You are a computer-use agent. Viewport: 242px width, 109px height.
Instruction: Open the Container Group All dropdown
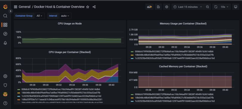click(40, 16)
